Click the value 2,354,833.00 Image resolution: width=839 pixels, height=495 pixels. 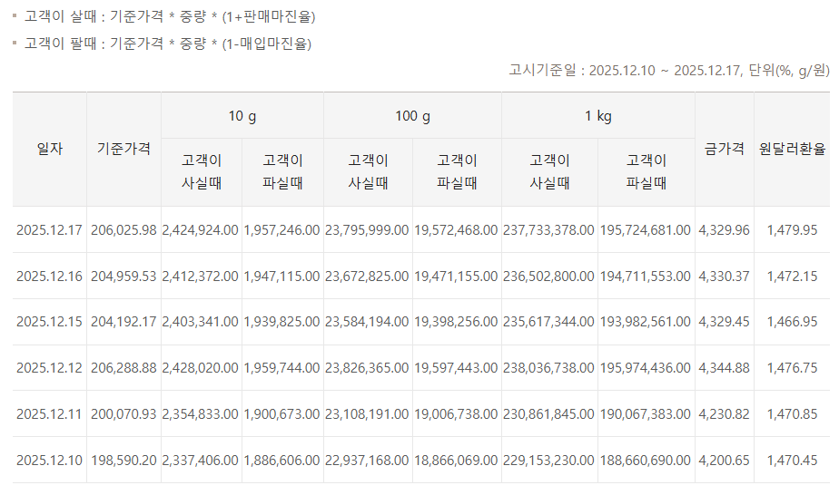click(x=200, y=414)
